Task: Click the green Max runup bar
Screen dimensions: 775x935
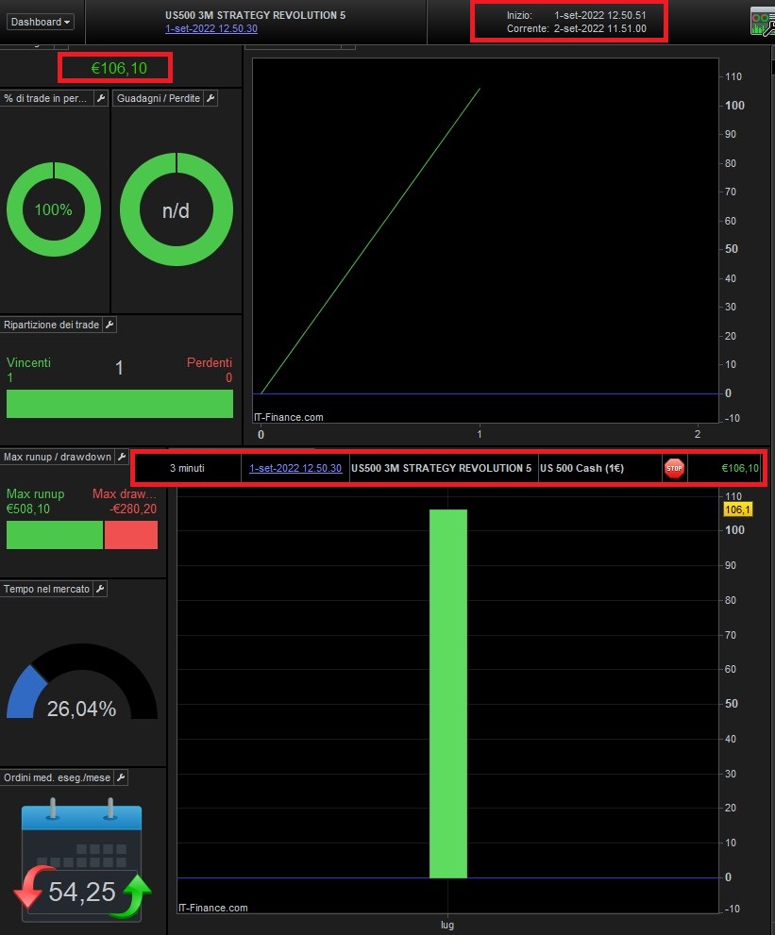Action: (55, 535)
